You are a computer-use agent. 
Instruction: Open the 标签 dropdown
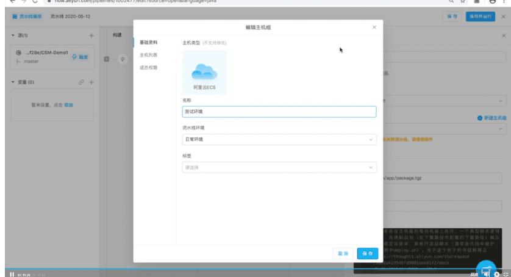279,167
